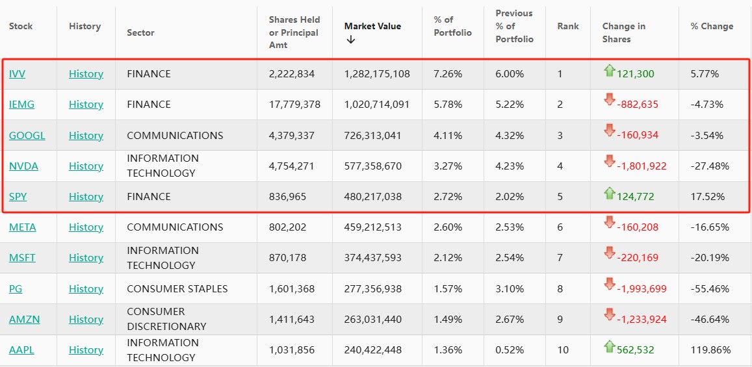Click the red down arrow in PG row
Image resolution: width=752 pixels, height=367 pixels.
[609, 284]
